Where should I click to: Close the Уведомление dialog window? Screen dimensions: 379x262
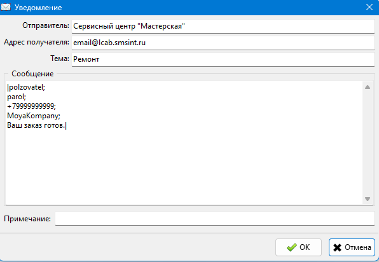pyautogui.click(x=369, y=7)
